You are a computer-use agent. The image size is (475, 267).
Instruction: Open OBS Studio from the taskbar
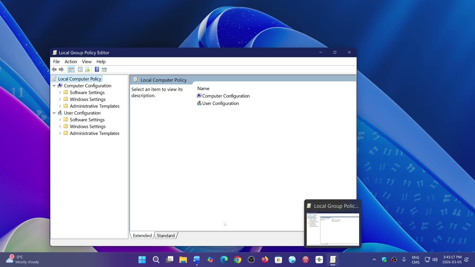pyautogui.click(x=251, y=260)
